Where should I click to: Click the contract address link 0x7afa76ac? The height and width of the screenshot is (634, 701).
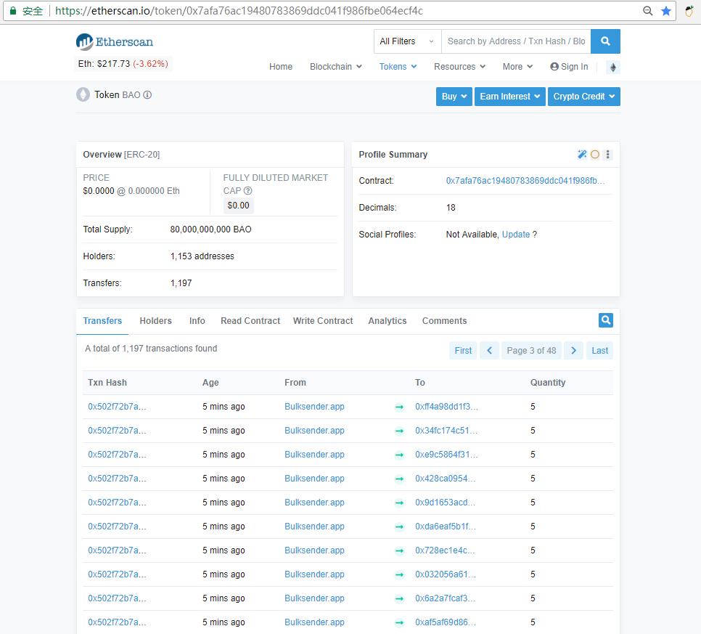click(525, 181)
